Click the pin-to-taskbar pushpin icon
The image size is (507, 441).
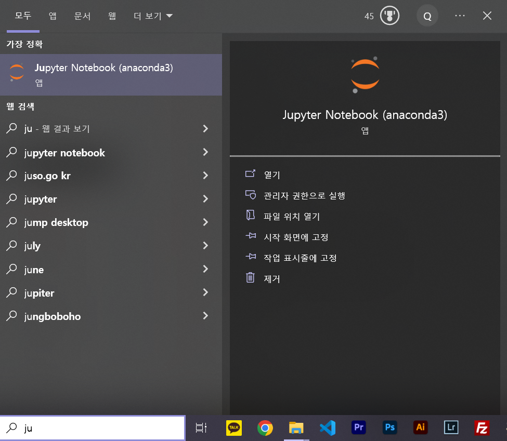251,257
